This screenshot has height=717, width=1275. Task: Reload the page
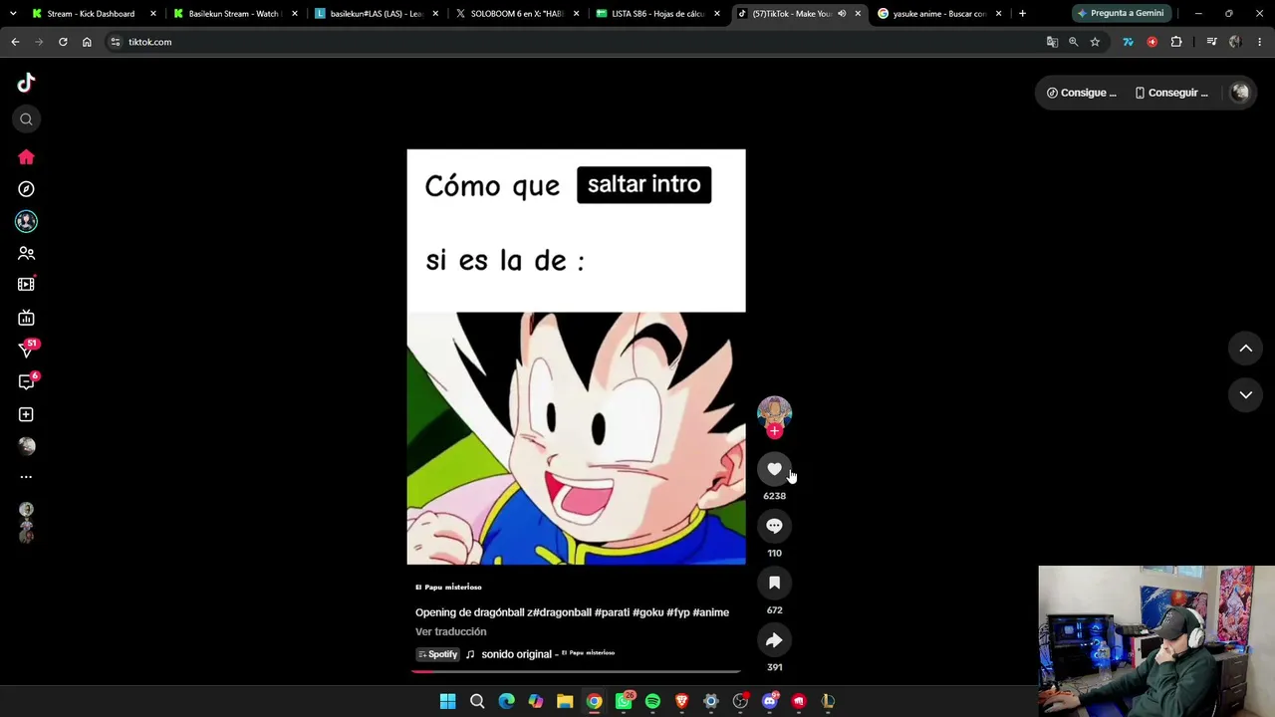pyautogui.click(x=63, y=42)
